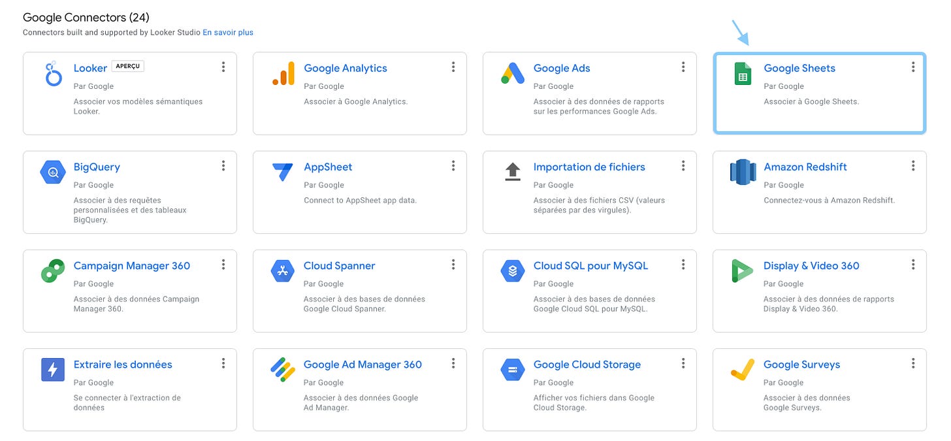Select the Amazon Redshift connector title

tap(805, 167)
